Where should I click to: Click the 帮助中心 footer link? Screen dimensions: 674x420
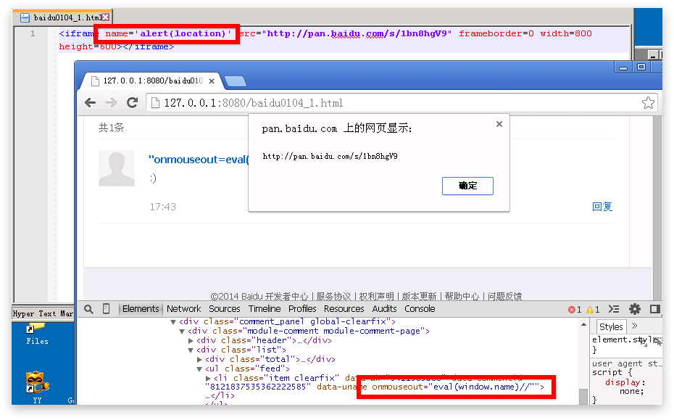coord(462,296)
